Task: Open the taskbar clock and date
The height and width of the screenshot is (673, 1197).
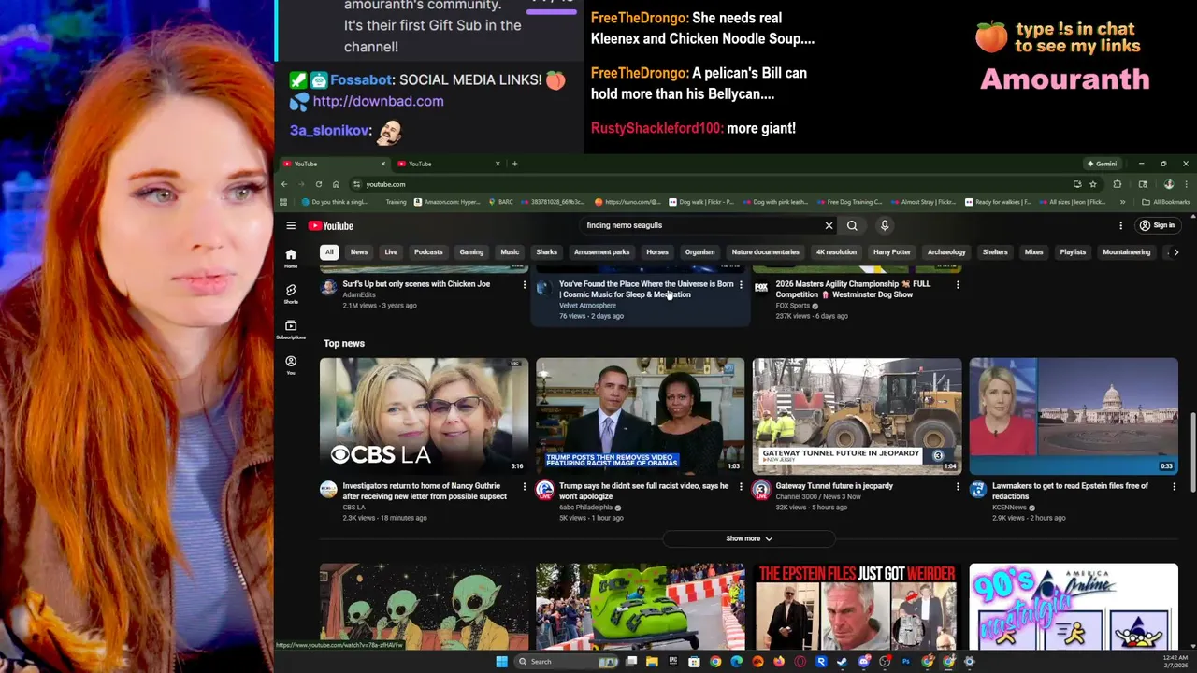Action: (1175, 662)
